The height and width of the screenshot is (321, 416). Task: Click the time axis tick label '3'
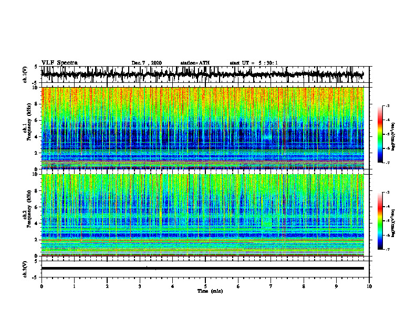[140, 286]
